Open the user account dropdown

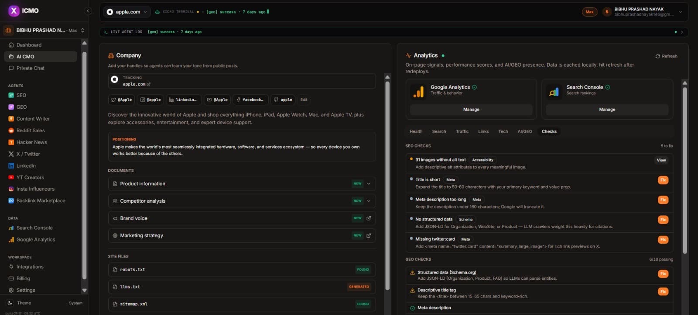[643, 12]
